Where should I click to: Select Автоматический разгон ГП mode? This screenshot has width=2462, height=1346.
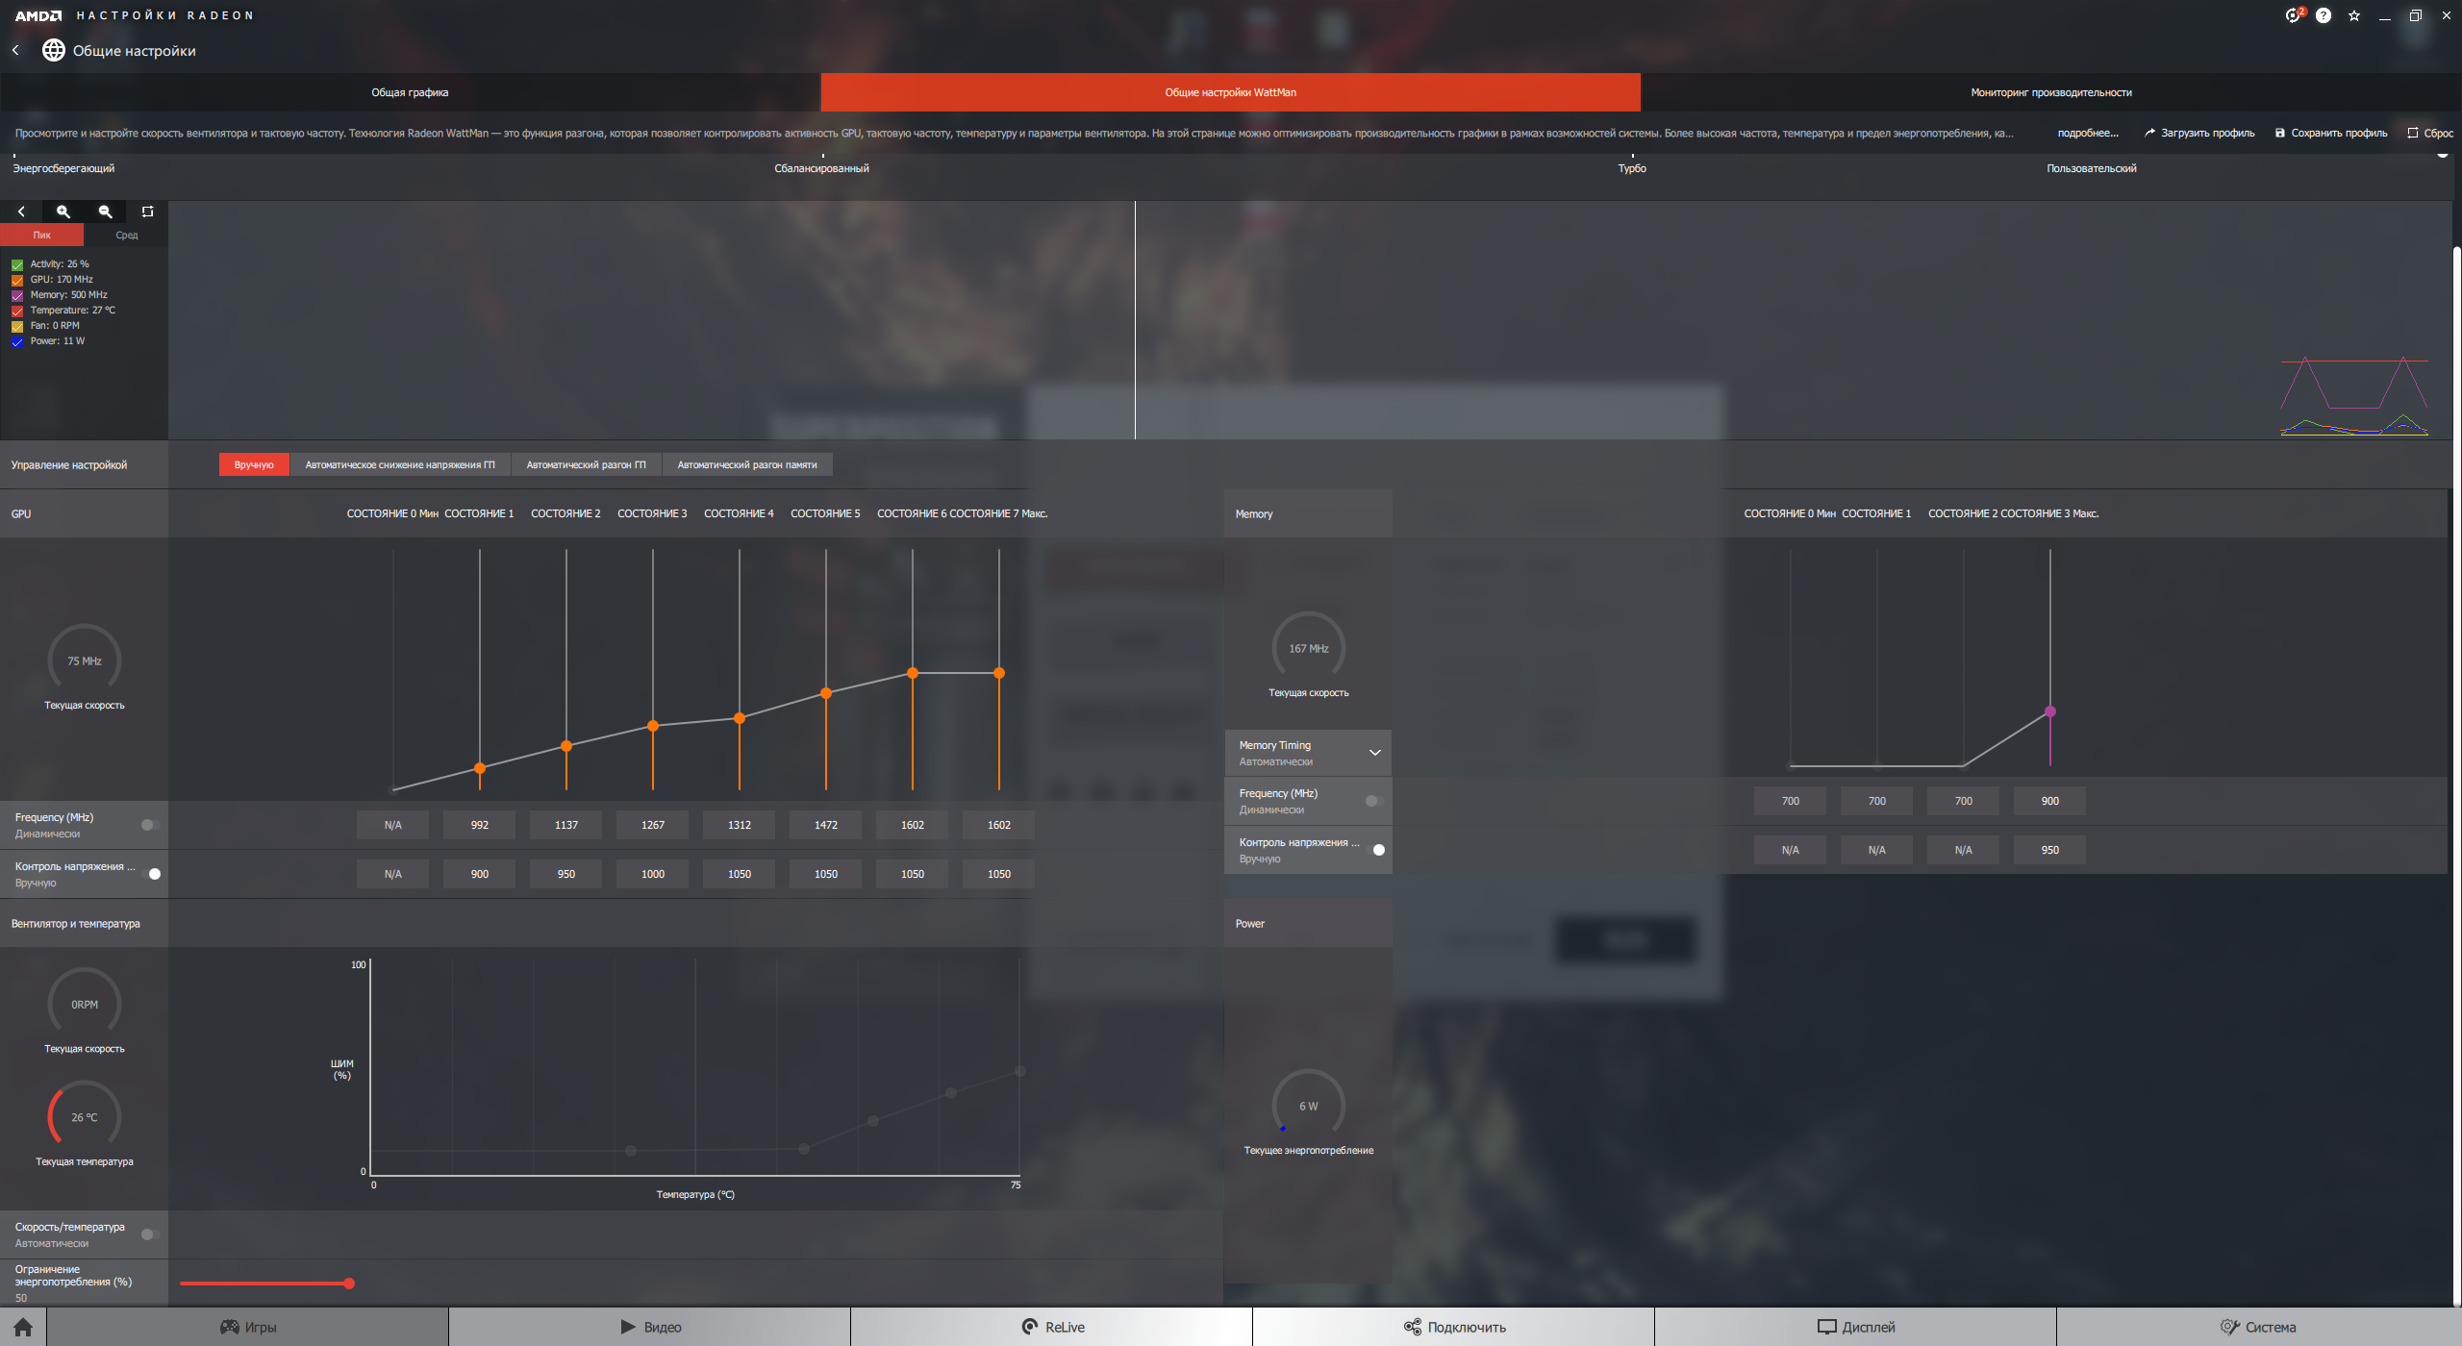(586, 465)
